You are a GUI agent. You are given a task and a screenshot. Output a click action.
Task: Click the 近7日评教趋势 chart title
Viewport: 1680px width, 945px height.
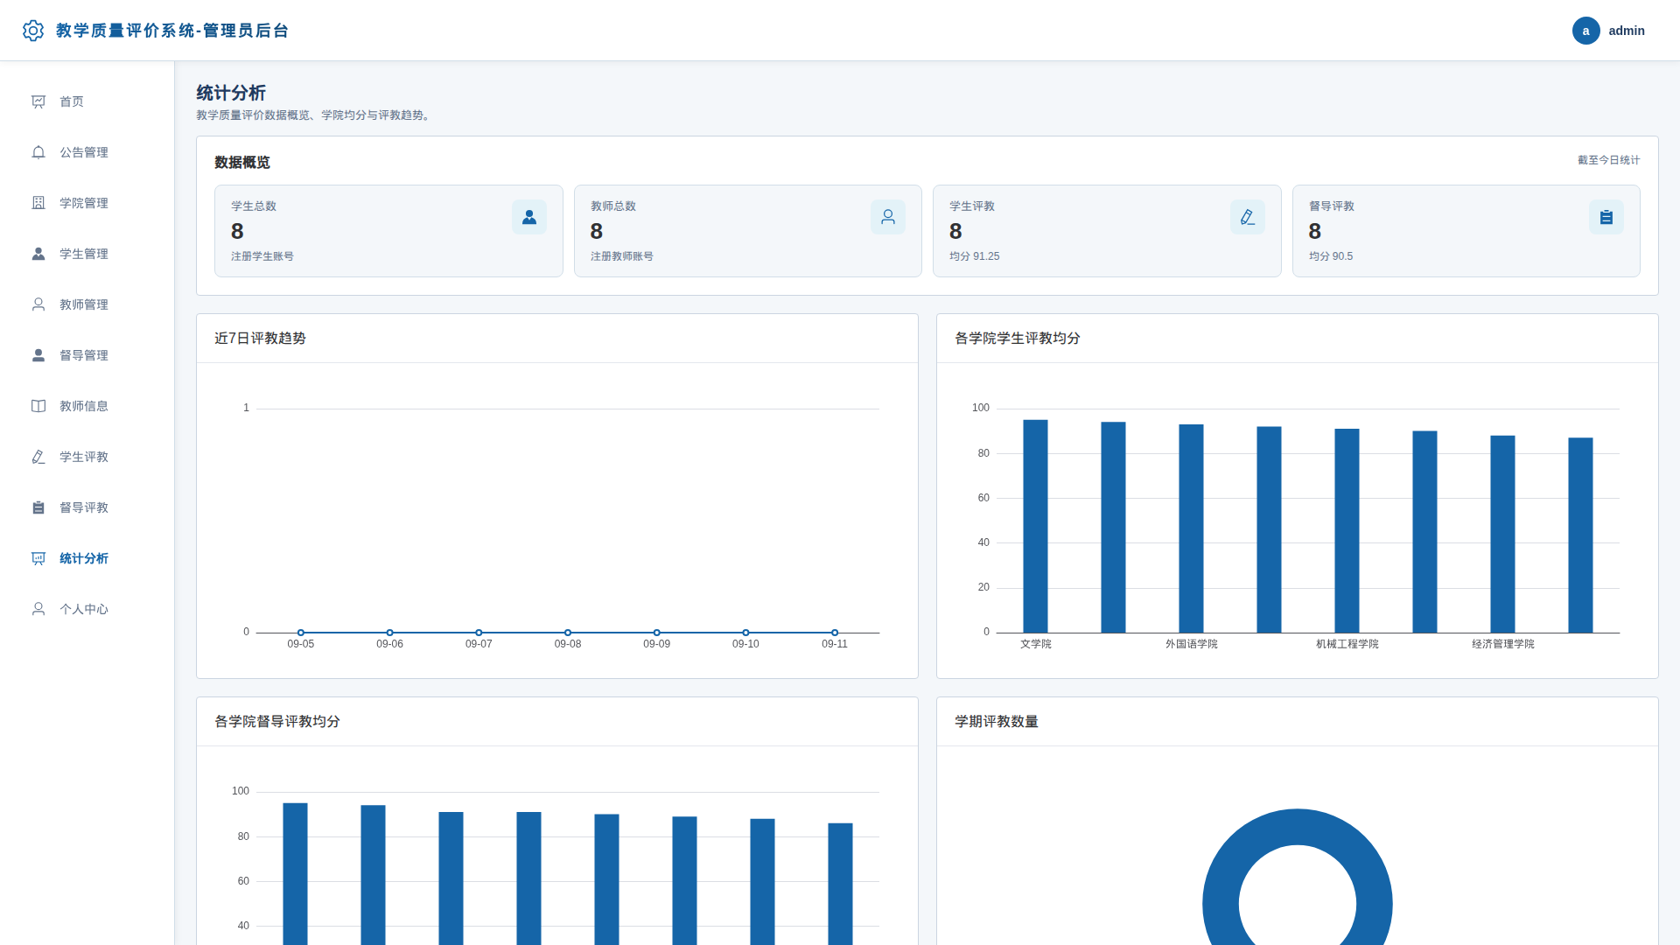click(260, 339)
